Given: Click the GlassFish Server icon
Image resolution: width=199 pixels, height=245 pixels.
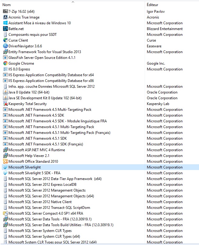Looking at the screenshot, I should (5, 58).
